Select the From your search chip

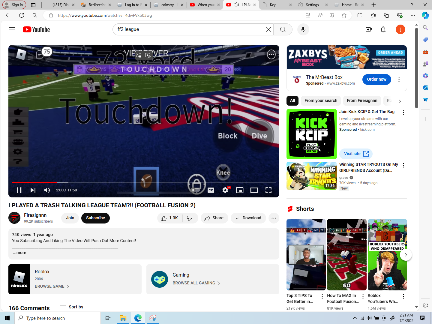(x=321, y=101)
